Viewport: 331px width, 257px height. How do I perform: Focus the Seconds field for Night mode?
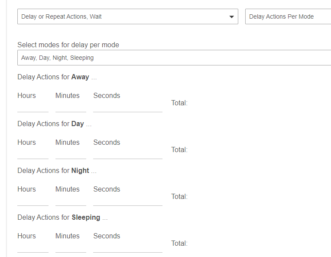[x=127, y=200]
